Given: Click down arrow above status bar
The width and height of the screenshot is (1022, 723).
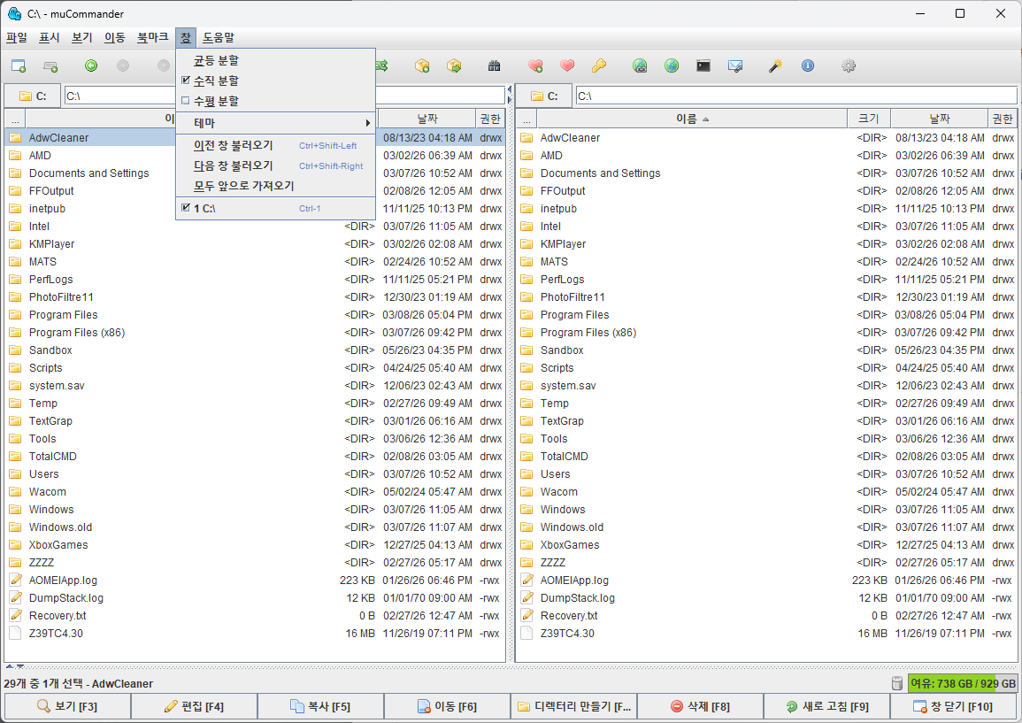Looking at the screenshot, I should pyautogui.click(x=19, y=666).
